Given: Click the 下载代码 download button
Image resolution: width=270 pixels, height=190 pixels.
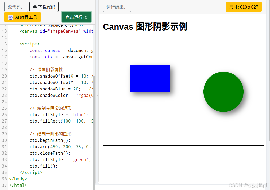Looking at the screenshot, I should [x=44, y=7].
